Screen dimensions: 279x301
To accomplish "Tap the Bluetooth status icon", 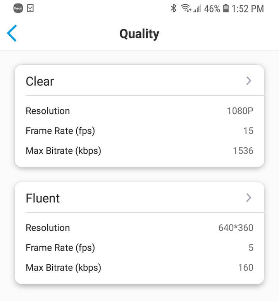I will [x=174, y=8].
